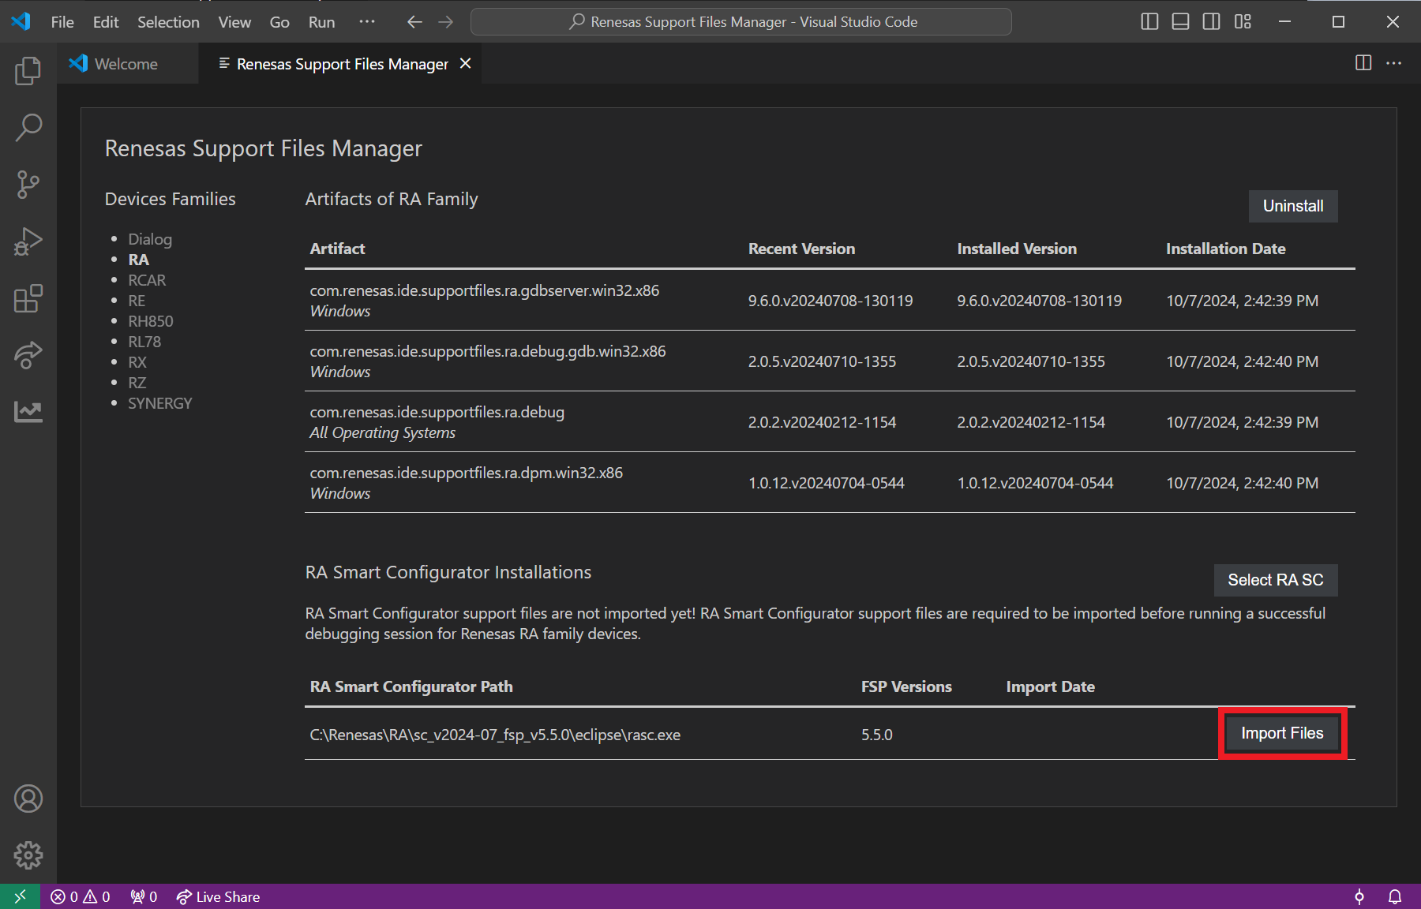This screenshot has height=909, width=1421.
Task: Click the remote window indicator in status bar
Action: click(x=20, y=896)
